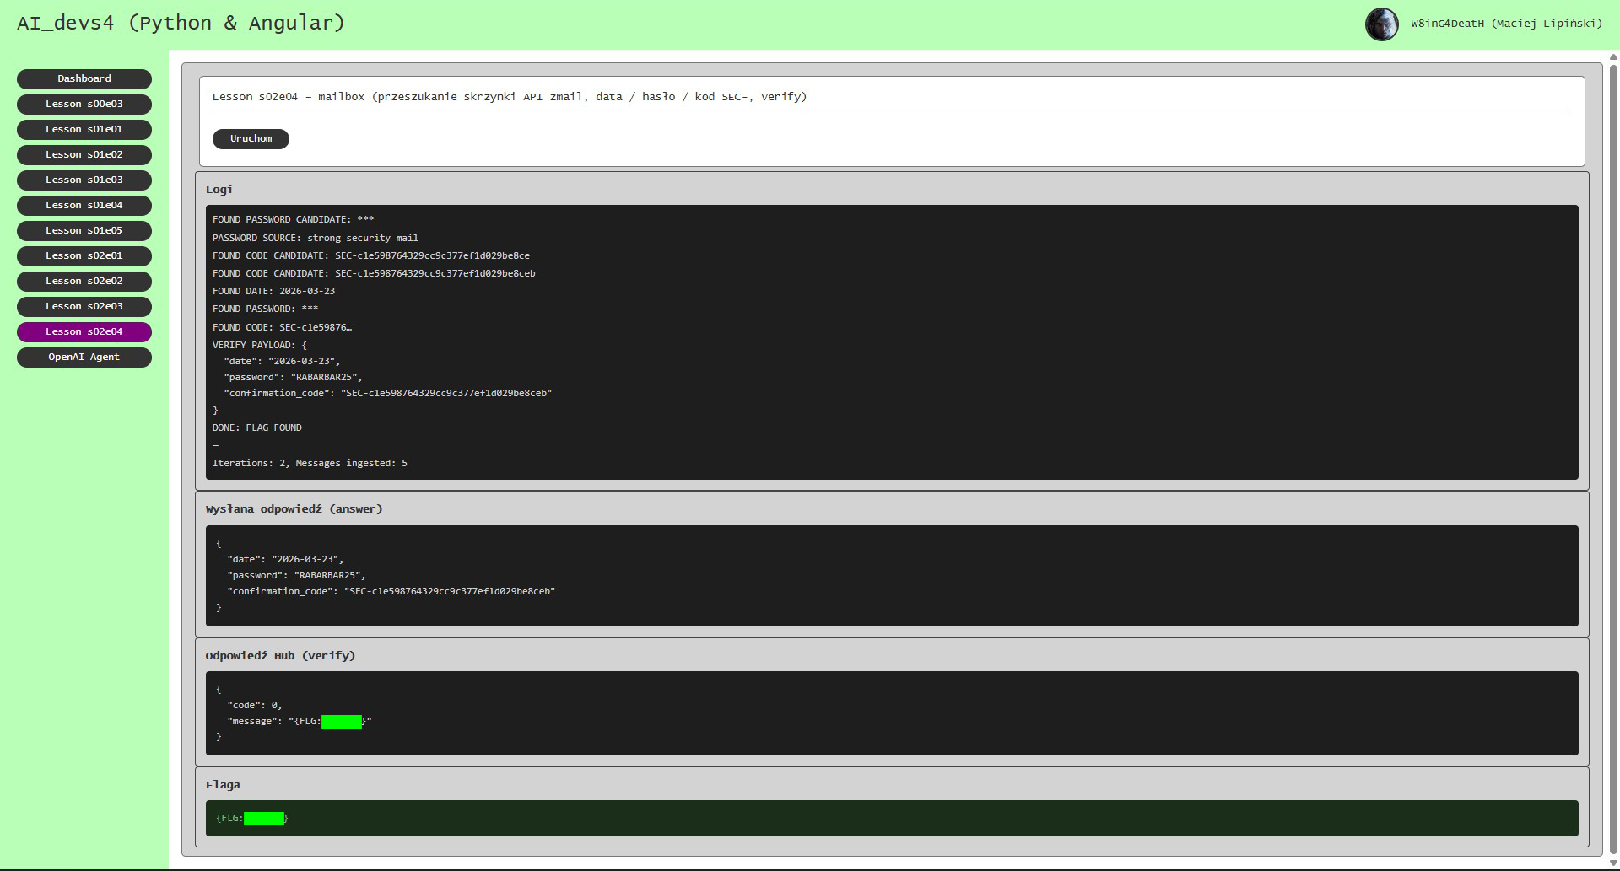Click the page scrollbar down arrow

pyautogui.click(x=1613, y=862)
